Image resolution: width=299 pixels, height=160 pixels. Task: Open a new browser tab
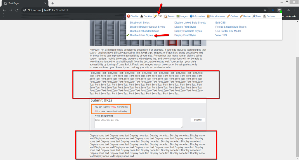(53, 3)
